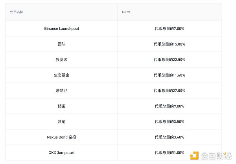Select the 代币总量的27.00% value

tap(169, 91)
